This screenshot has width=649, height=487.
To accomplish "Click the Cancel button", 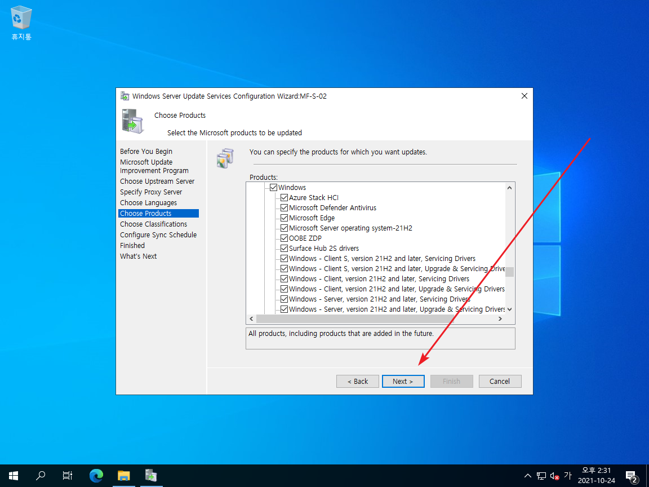I will tap(500, 382).
